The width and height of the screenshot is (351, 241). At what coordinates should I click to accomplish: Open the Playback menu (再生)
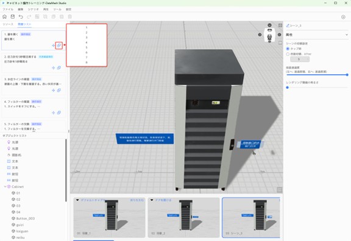(x=46, y=9)
